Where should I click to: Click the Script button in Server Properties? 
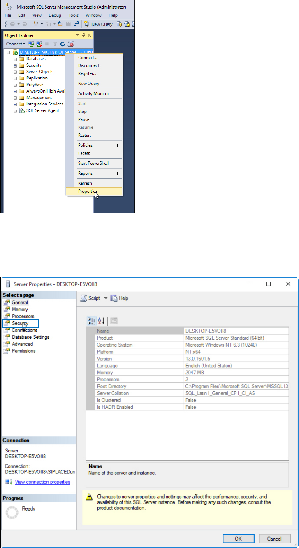(90, 298)
